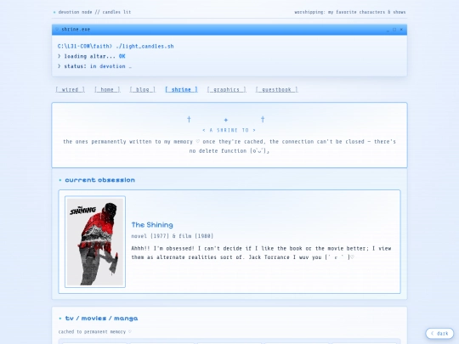The height and width of the screenshot is (344, 459).
Task: Open the blog navigation link
Action: (143, 89)
